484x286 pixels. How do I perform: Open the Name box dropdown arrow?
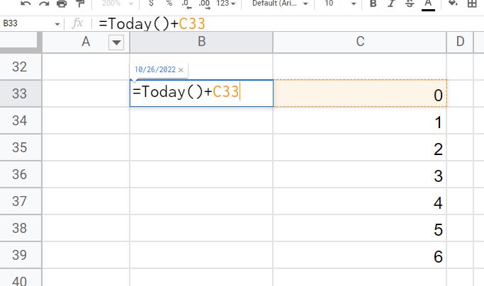(x=57, y=24)
